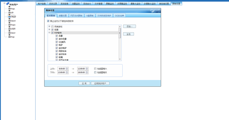Decrease the 18:00:00 time with its down arrow
This screenshot has width=229, height=120.
point(87,73)
